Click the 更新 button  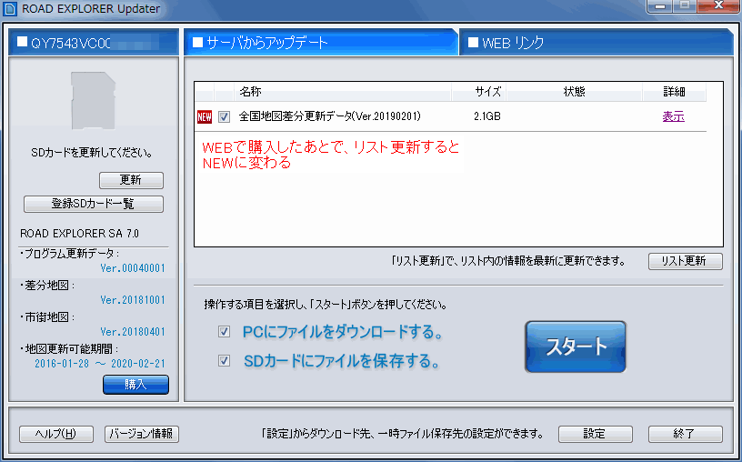[131, 180]
